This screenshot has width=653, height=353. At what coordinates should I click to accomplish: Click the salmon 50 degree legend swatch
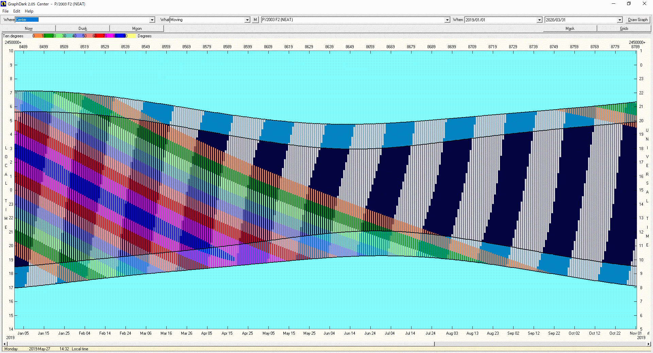(x=89, y=36)
